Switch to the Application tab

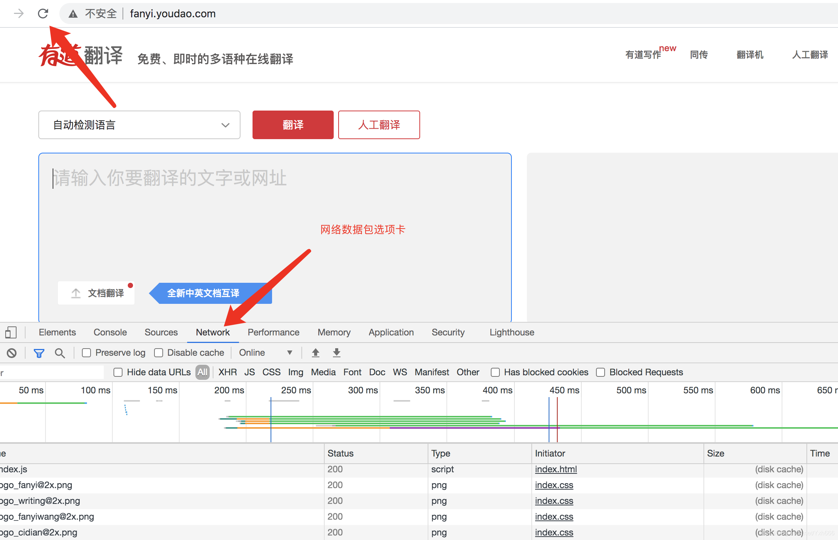[x=391, y=332]
